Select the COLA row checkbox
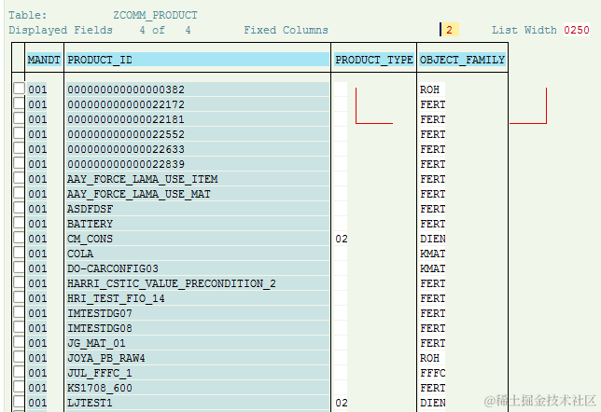Screen dimensions: 601x412 [x=20, y=253]
